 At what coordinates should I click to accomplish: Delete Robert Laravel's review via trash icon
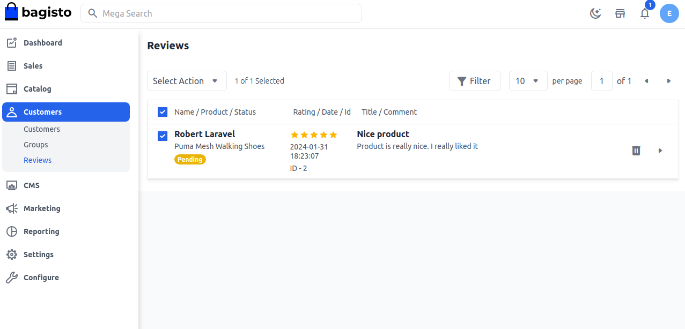point(636,151)
